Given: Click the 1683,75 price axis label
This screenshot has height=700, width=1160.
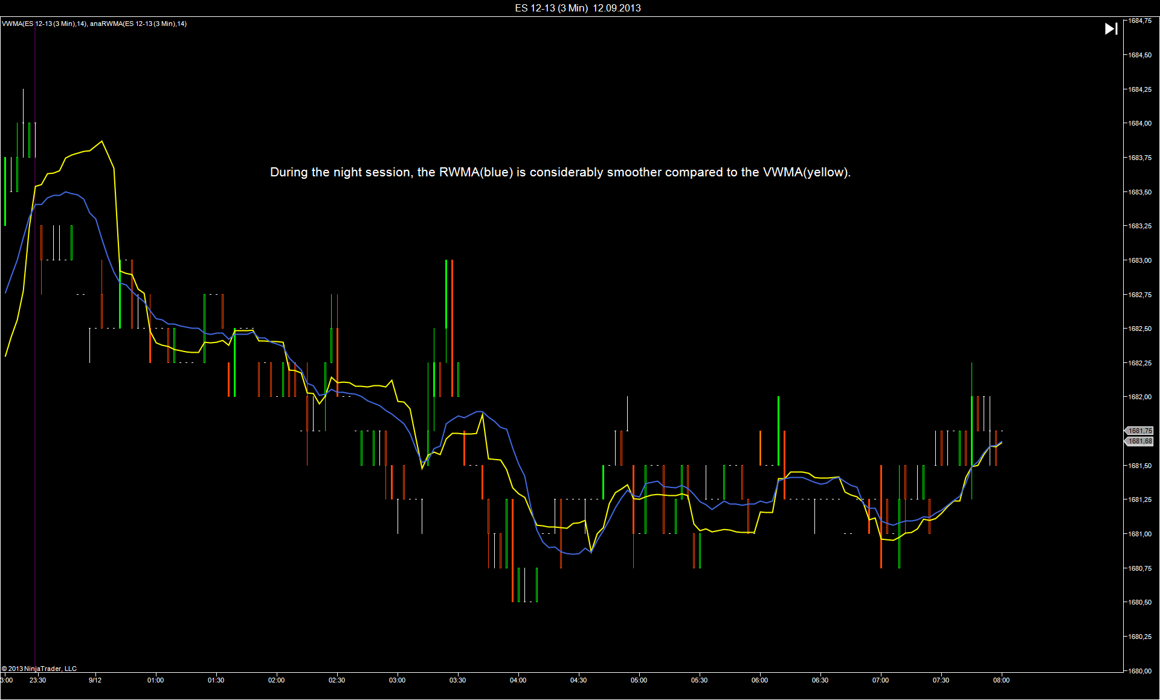Looking at the screenshot, I should (1140, 158).
